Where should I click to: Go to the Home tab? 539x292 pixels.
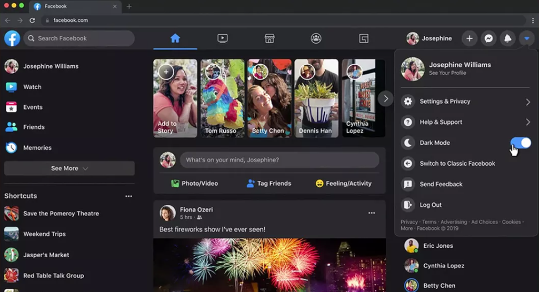tap(175, 38)
